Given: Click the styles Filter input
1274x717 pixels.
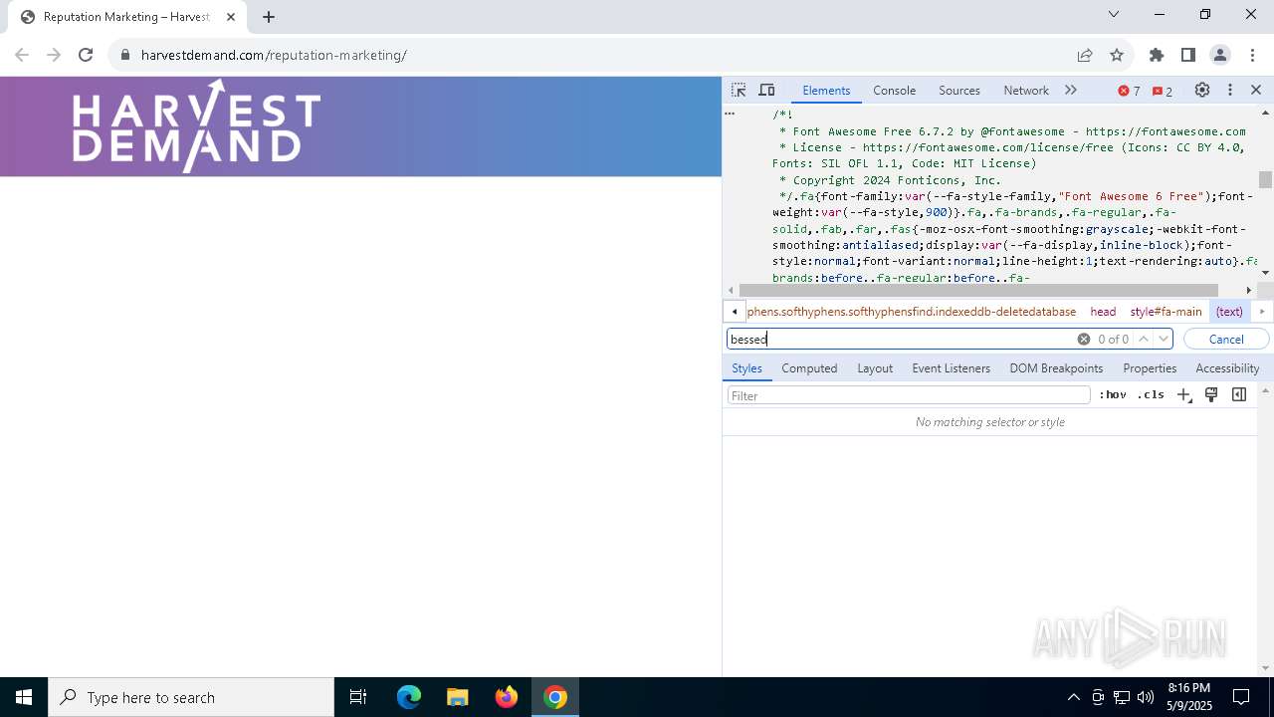Looking at the screenshot, I should pos(909,395).
